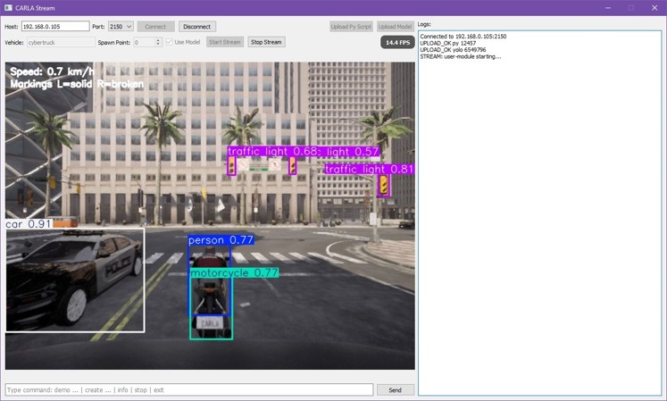The height and width of the screenshot is (401, 667).
Task: Send the typed command with Send button
Action: (x=396, y=390)
